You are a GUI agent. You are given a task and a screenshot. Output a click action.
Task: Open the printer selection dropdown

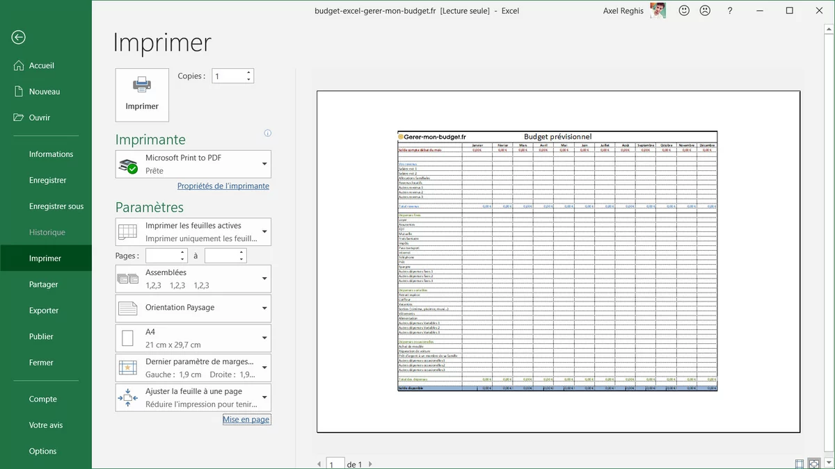264,165
